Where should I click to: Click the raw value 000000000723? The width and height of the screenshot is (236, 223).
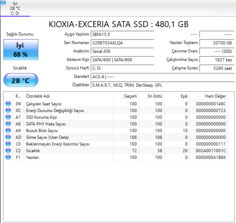(211, 111)
